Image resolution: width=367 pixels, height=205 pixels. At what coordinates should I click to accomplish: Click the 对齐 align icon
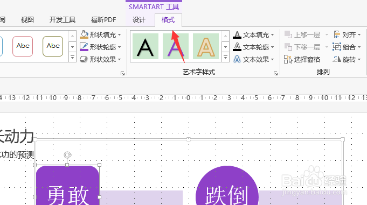click(x=337, y=34)
